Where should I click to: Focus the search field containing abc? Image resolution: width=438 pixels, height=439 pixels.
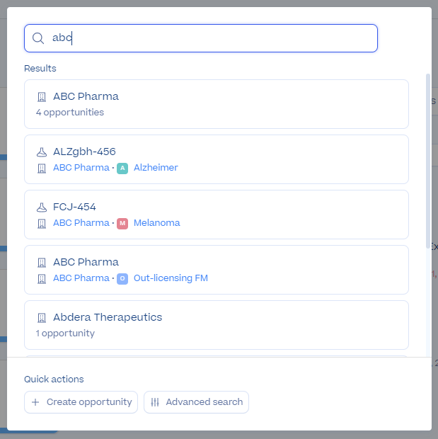201,38
